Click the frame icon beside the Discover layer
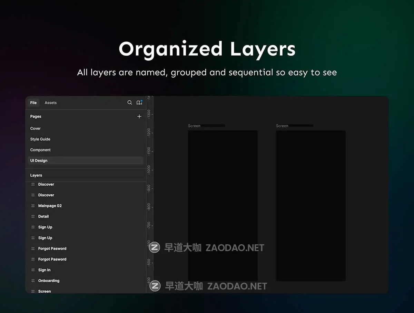 pos(33,184)
